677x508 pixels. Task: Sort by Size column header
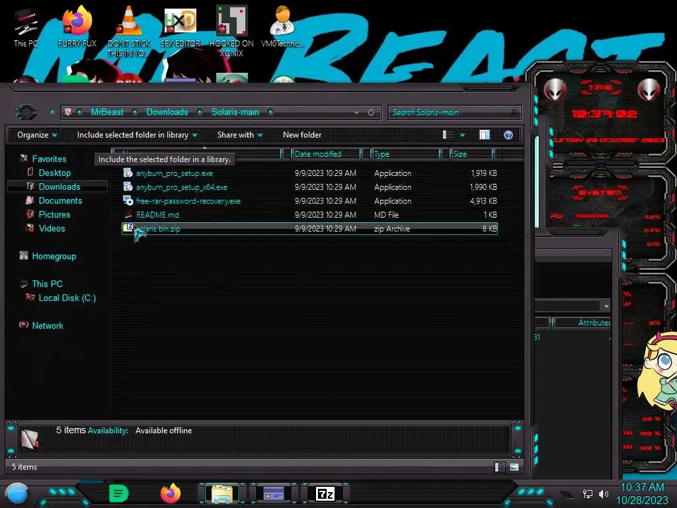click(472, 153)
